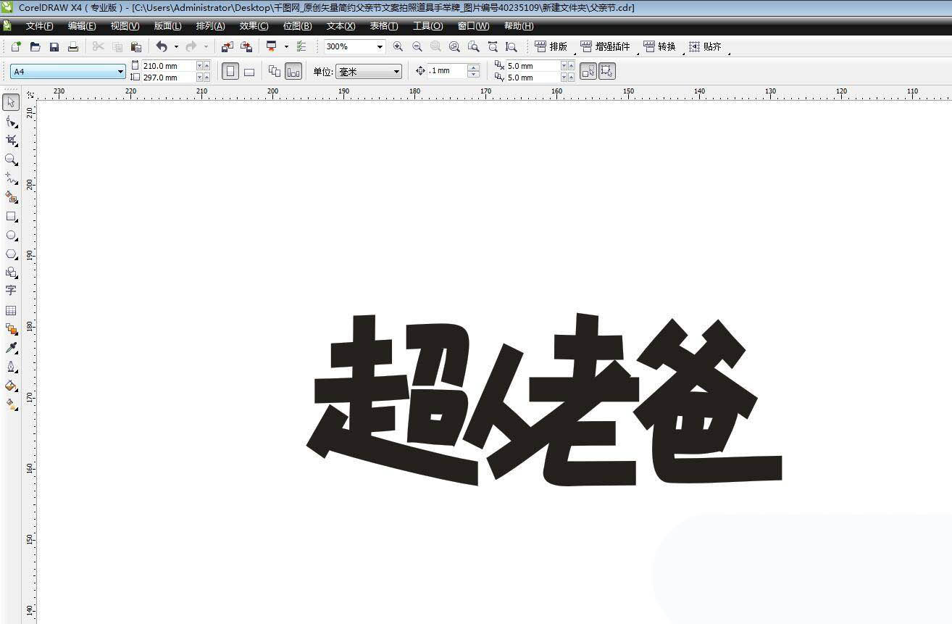Image resolution: width=952 pixels, height=624 pixels.
Task: Choose the Rectangle tool
Action: pyautogui.click(x=11, y=217)
